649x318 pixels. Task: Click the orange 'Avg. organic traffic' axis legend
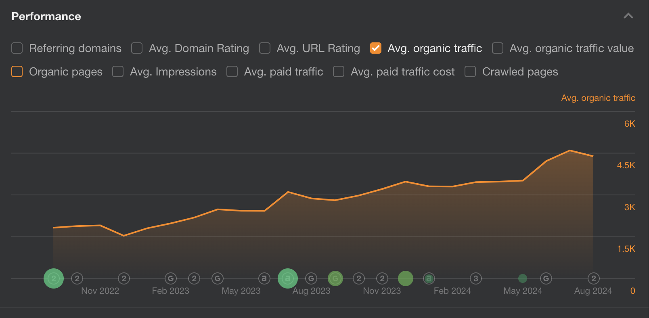click(x=598, y=98)
